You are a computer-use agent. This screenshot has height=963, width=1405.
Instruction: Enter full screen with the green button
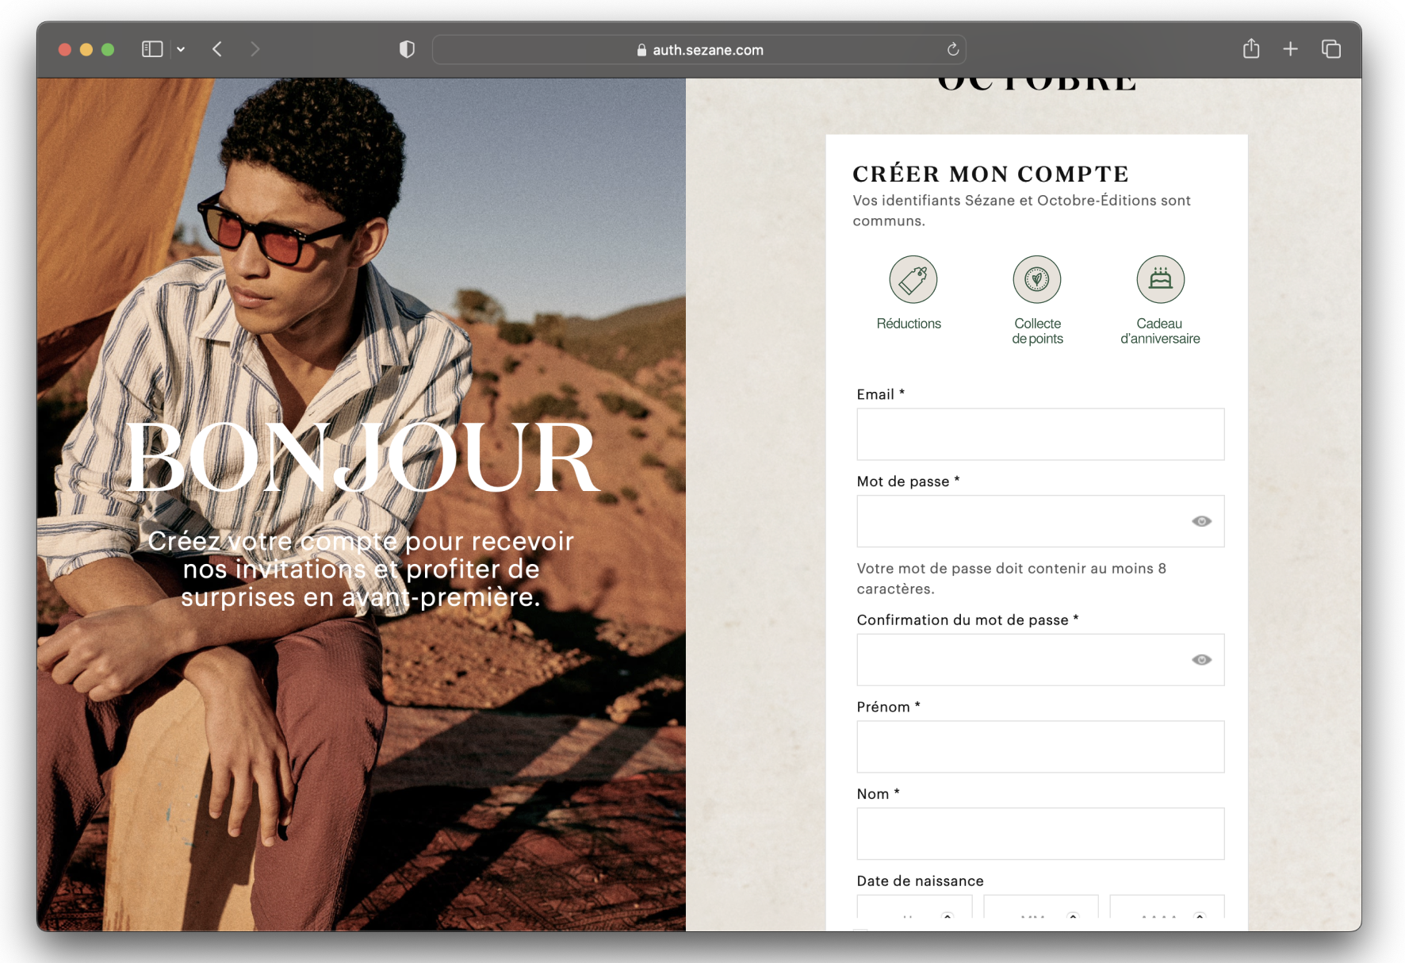point(108,49)
